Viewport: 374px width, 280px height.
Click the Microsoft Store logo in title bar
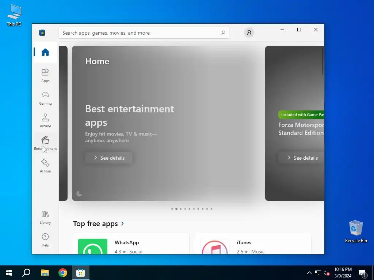click(x=42, y=32)
